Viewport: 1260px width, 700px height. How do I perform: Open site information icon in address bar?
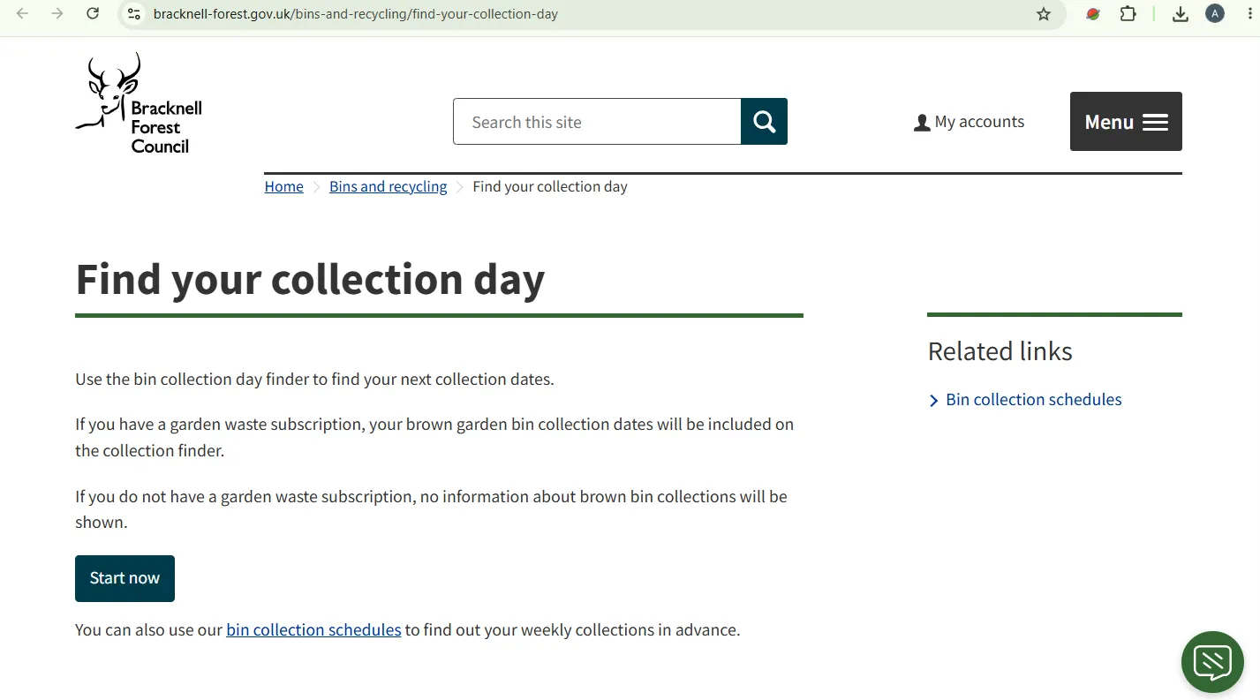[x=133, y=14]
